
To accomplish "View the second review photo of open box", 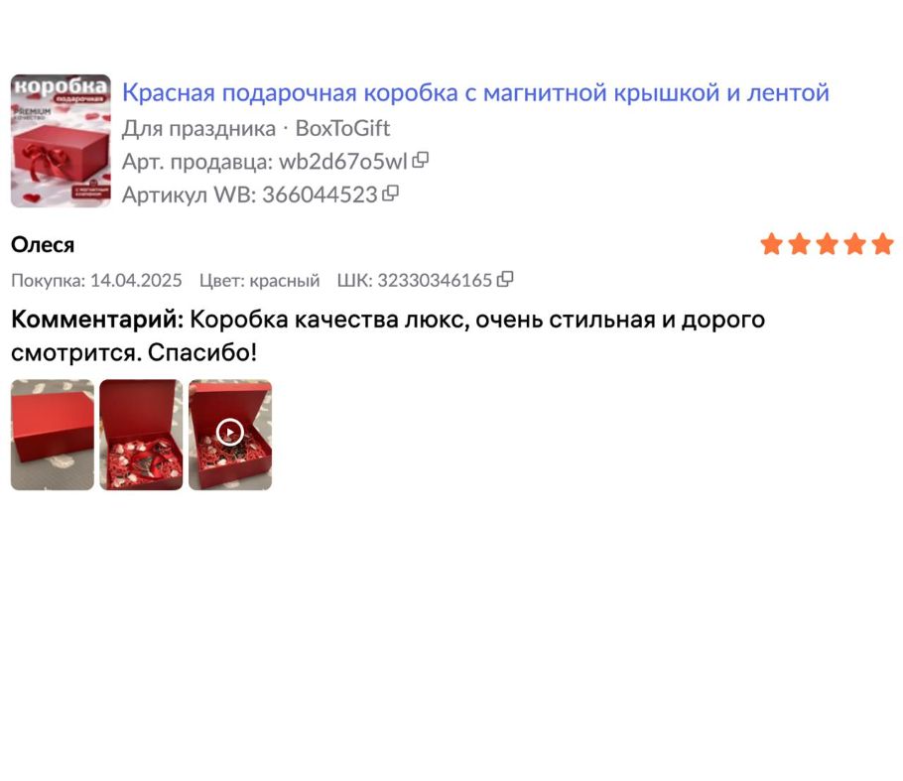I will pyautogui.click(x=141, y=435).
